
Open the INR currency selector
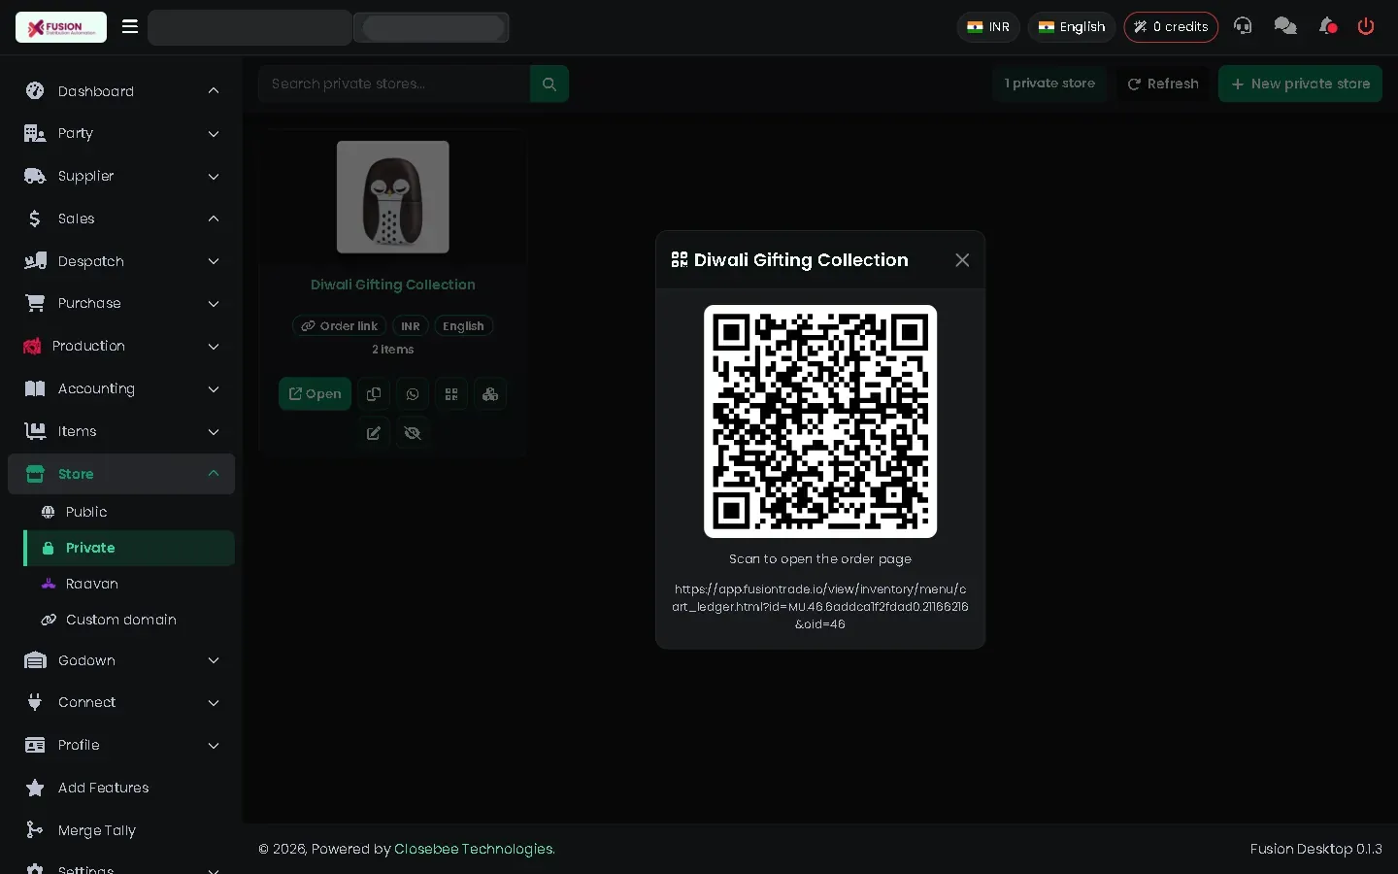click(988, 27)
